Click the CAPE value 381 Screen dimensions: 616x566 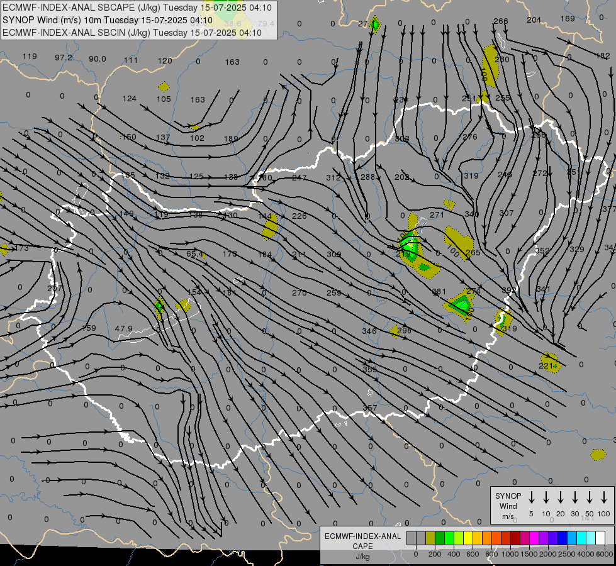pos(439,291)
